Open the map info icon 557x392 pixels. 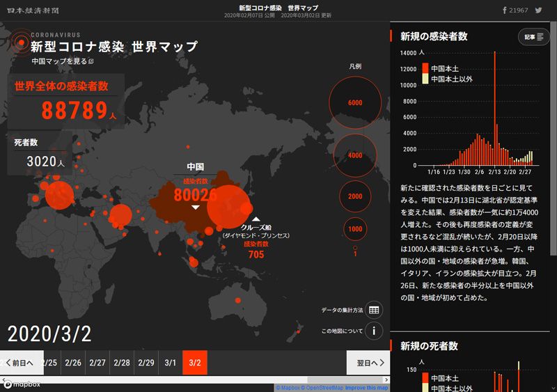tap(374, 330)
